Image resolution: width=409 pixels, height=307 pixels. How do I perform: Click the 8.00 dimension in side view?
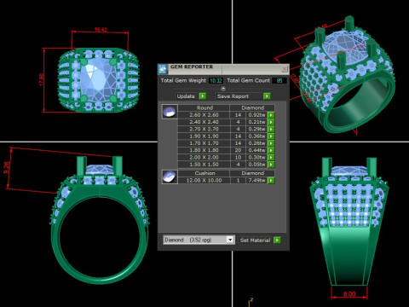349,294
